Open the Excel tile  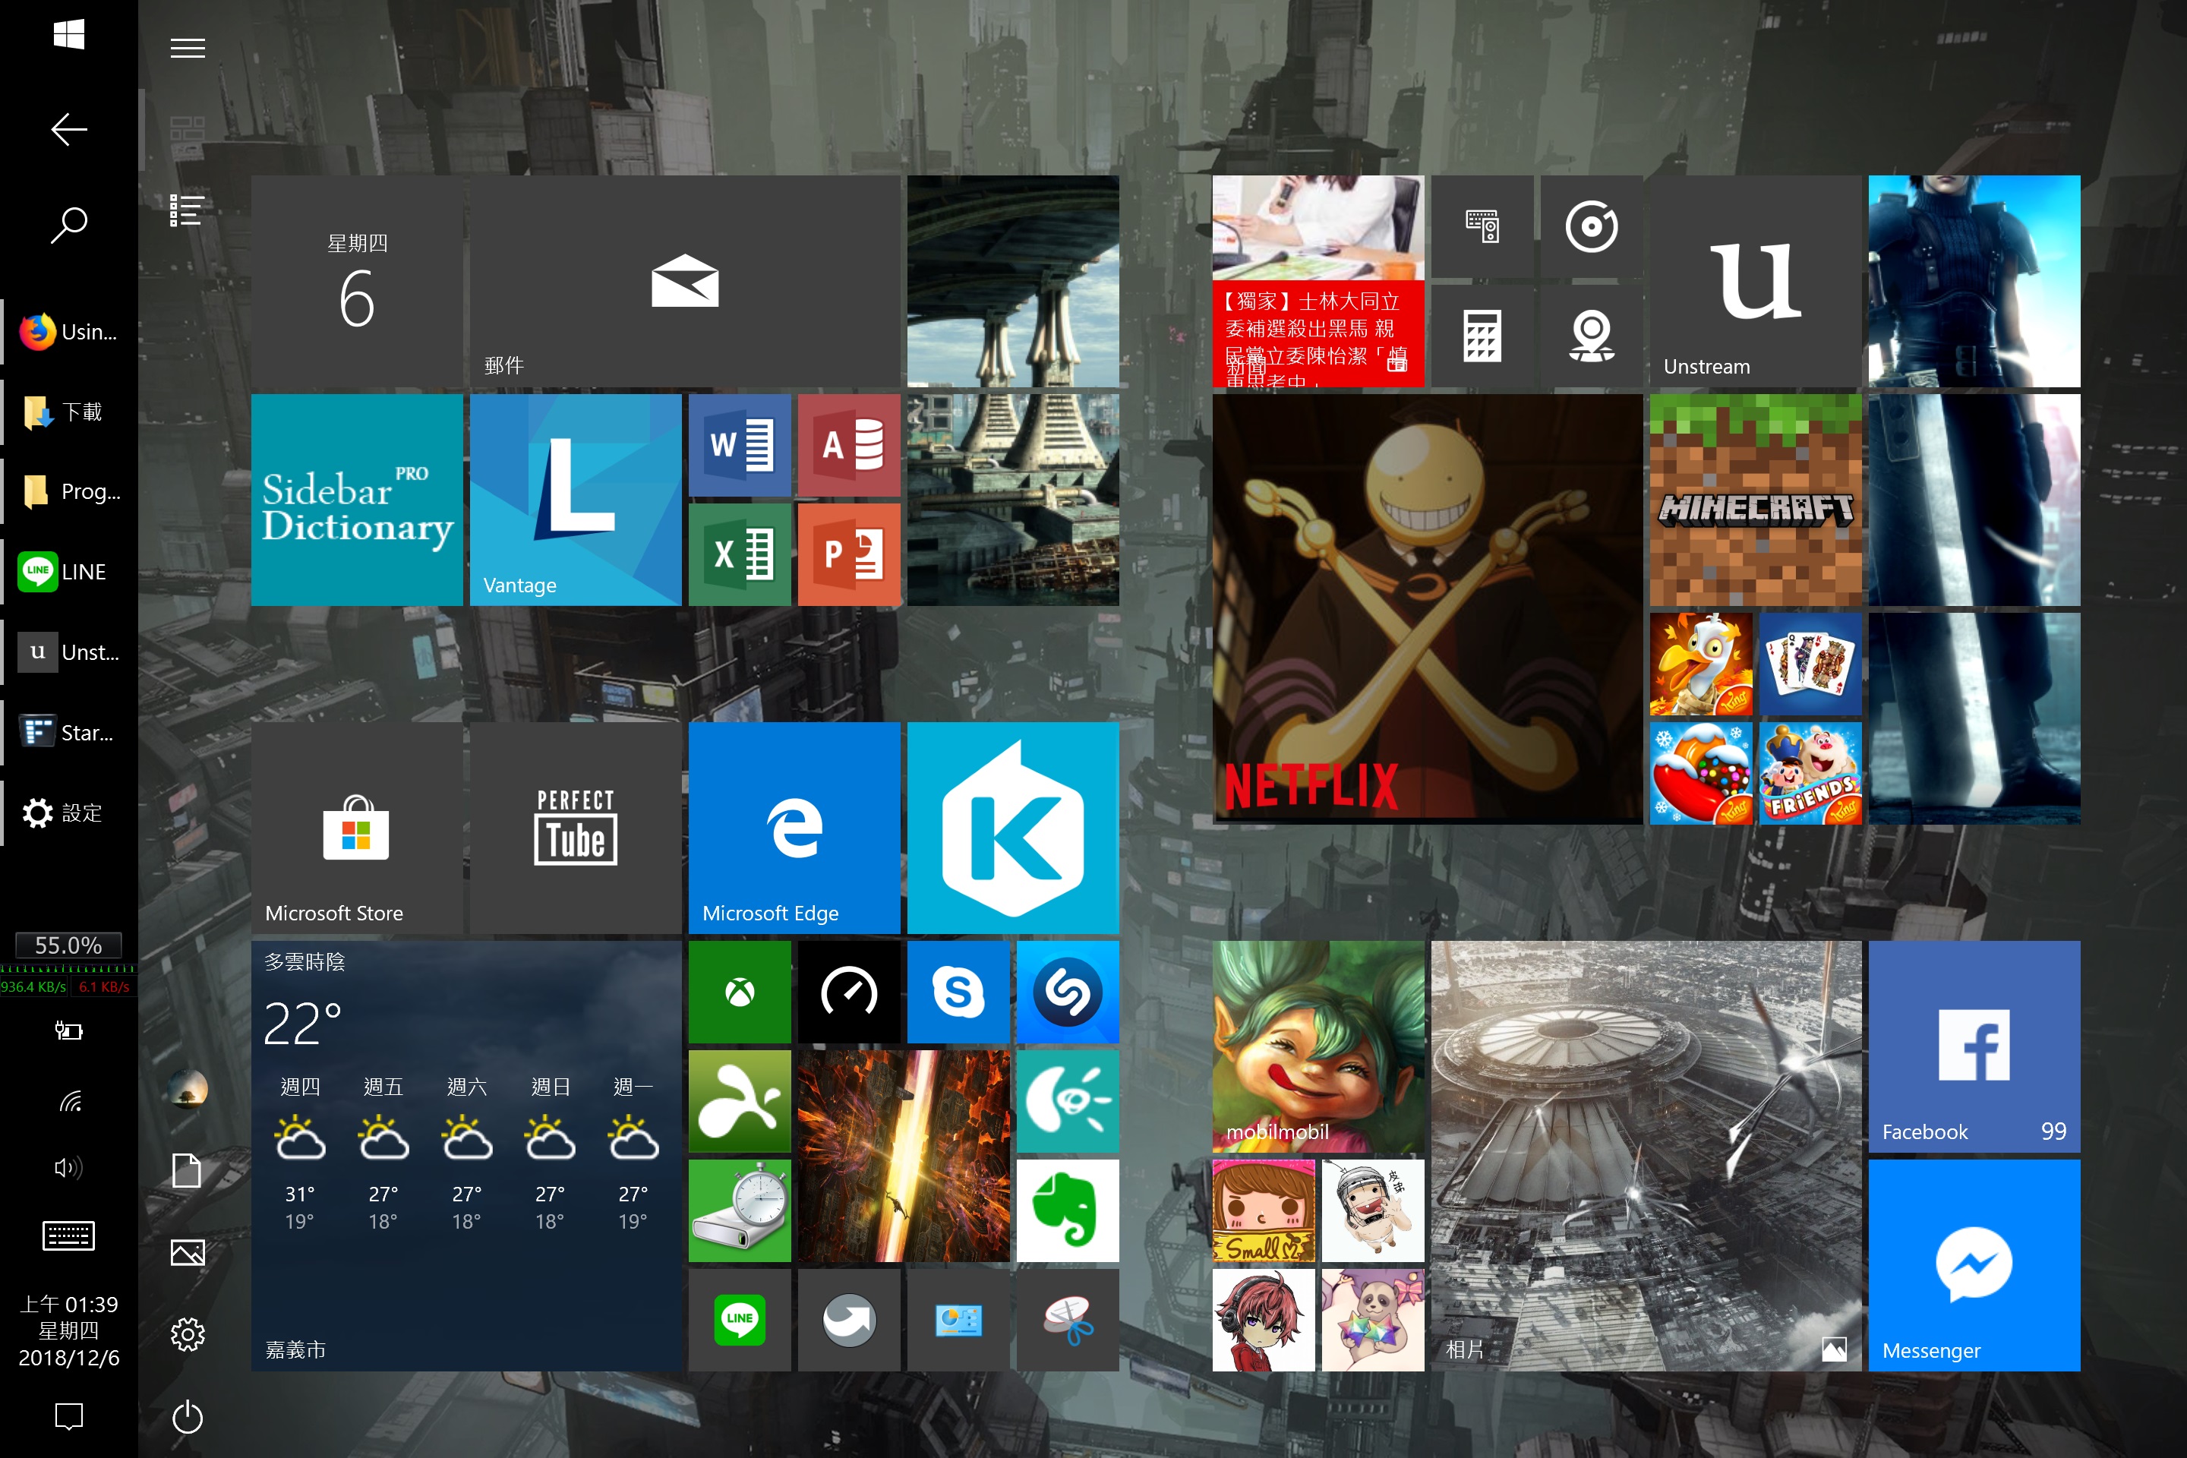point(739,554)
